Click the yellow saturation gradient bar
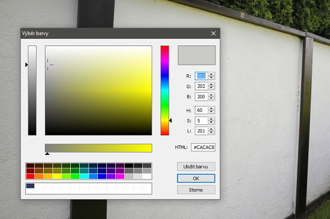Screen dimensions: 330x219 (x=98, y=148)
